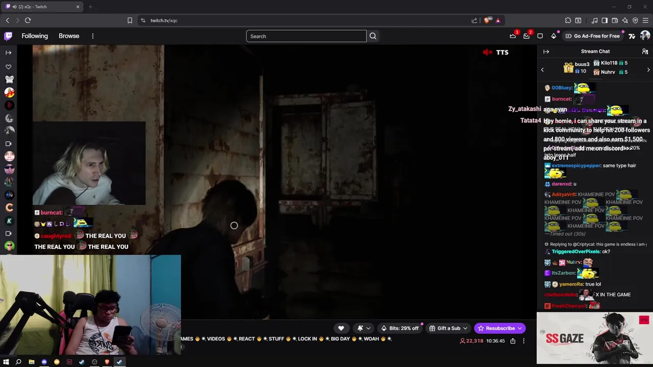Open browser extensions puzzle icon
Image resolution: width=653 pixels, height=367 pixels.
[x=568, y=20]
